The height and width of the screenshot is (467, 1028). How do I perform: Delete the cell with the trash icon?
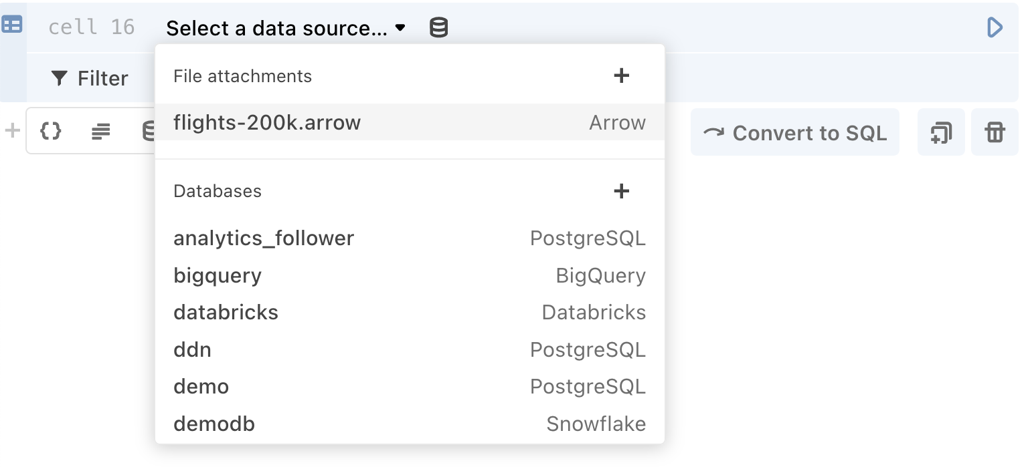pyautogui.click(x=995, y=132)
